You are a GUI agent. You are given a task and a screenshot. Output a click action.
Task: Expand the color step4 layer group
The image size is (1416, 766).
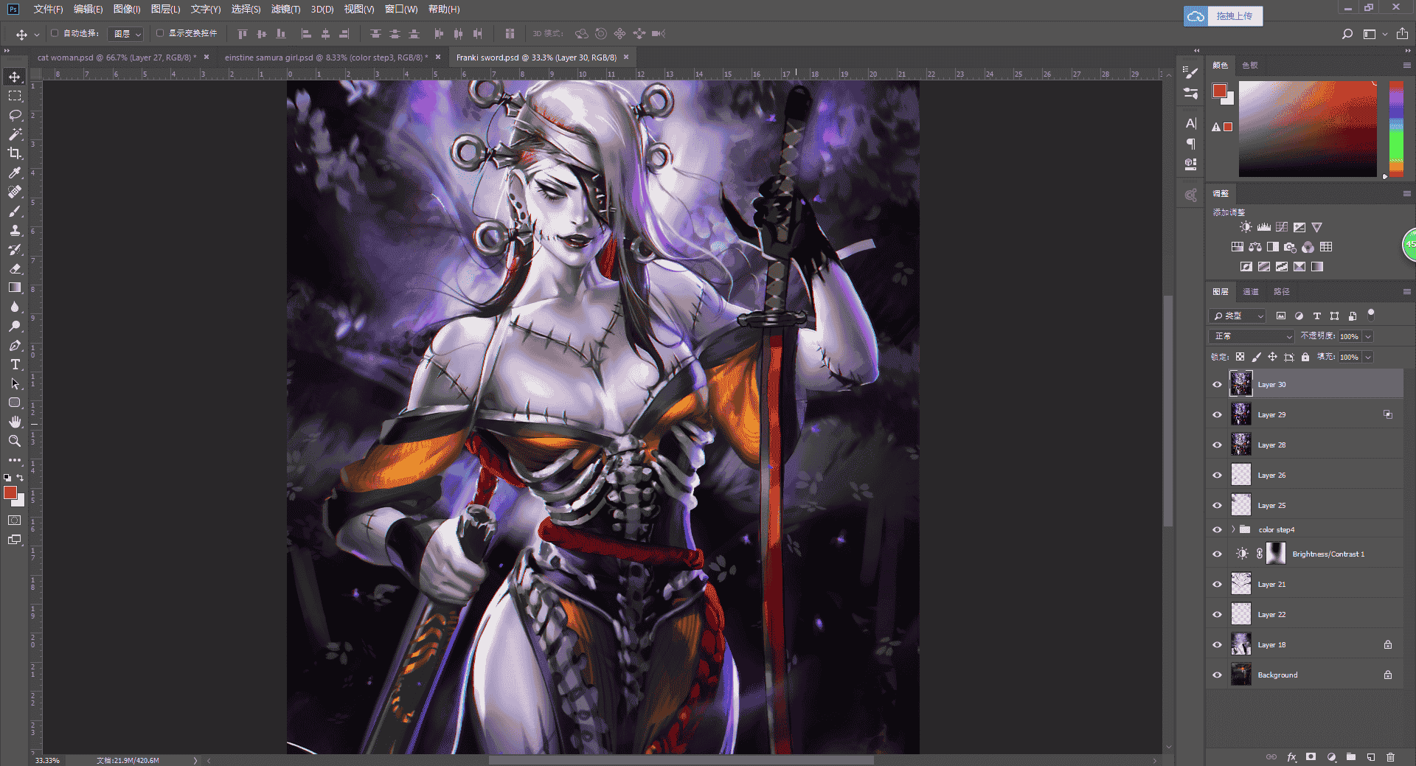pyautogui.click(x=1233, y=529)
